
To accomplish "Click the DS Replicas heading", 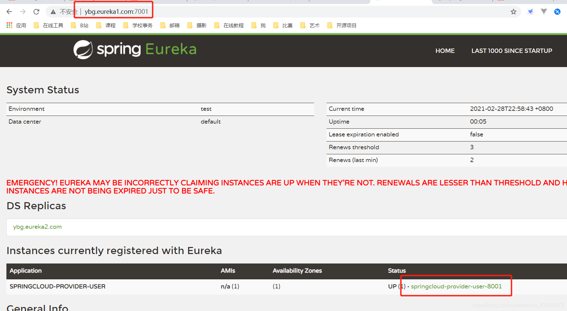I will [36, 206].
